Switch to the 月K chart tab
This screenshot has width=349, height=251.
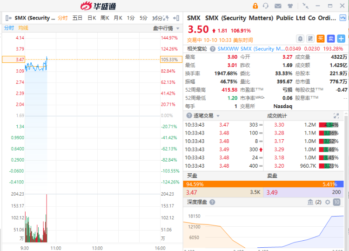click(x=118, y=18)
